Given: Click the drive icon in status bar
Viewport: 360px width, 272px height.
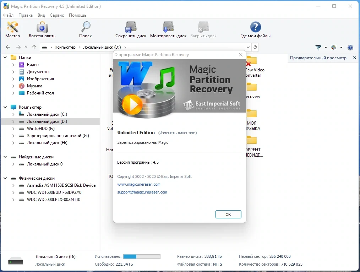Looking at the screenshot, I should [16, 261].
